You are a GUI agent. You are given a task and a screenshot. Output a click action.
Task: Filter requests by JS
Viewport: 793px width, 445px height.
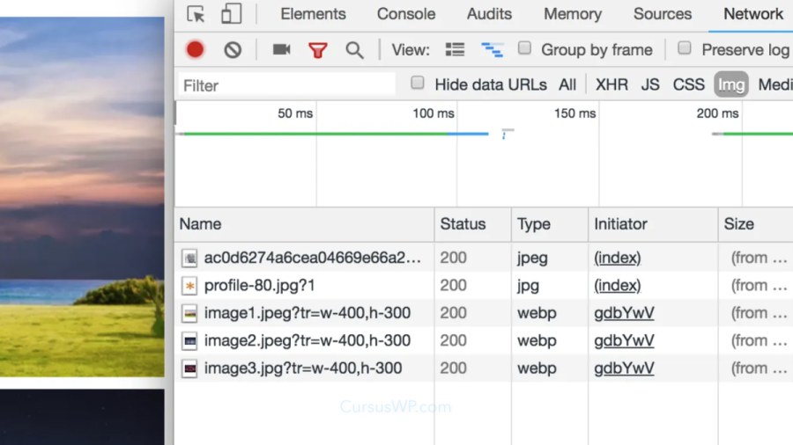[x=650, y=84]
